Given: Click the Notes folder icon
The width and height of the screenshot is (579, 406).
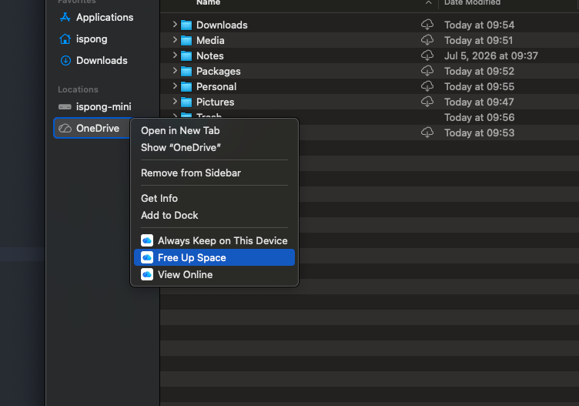Looking at the screenshot, I should (x=186, y=55).
